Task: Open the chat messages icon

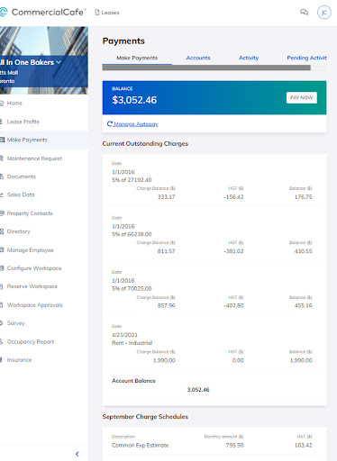Action: point(304,12)
